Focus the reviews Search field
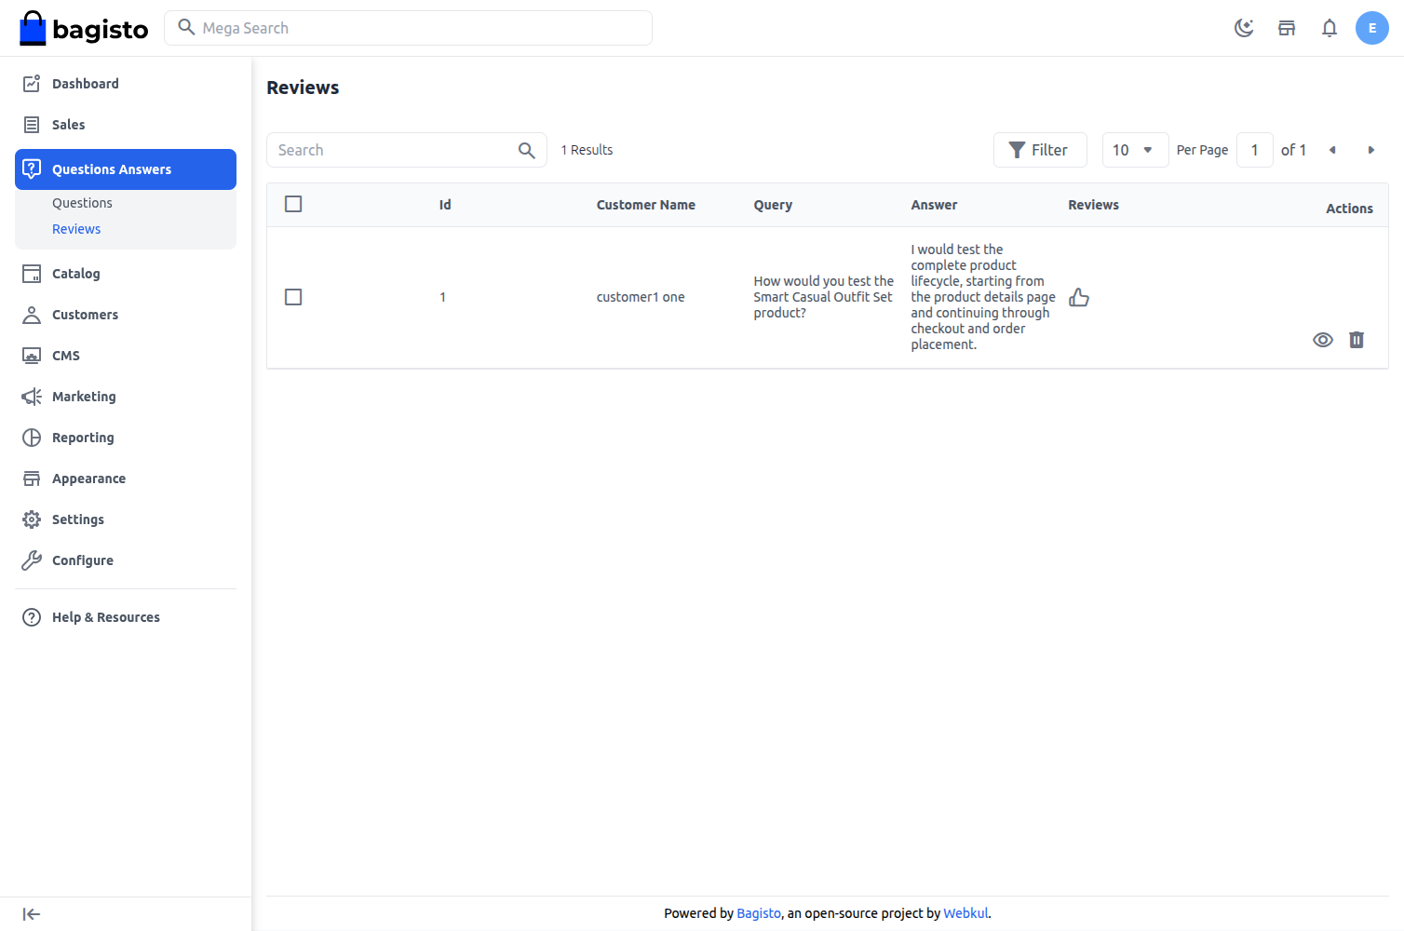1404x931 pixels. pyautogui.click(x=407, y=150)
